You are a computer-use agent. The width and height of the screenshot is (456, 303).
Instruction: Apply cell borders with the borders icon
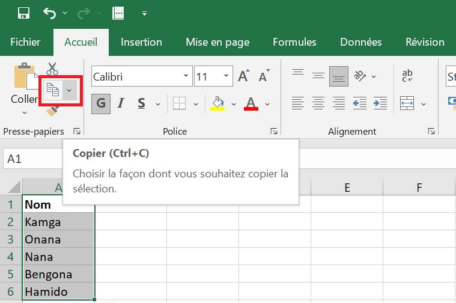179,103
